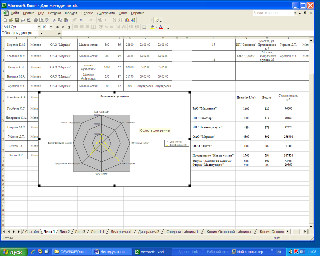Click the Help question mark icon
The width and height of the screenshot is (320, 256).
(x=157, y=20)
